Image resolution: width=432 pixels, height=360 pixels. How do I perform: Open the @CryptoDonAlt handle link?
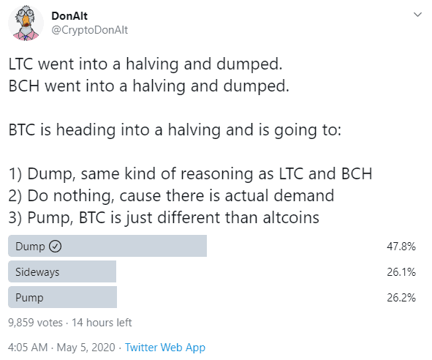click(89, 30)
